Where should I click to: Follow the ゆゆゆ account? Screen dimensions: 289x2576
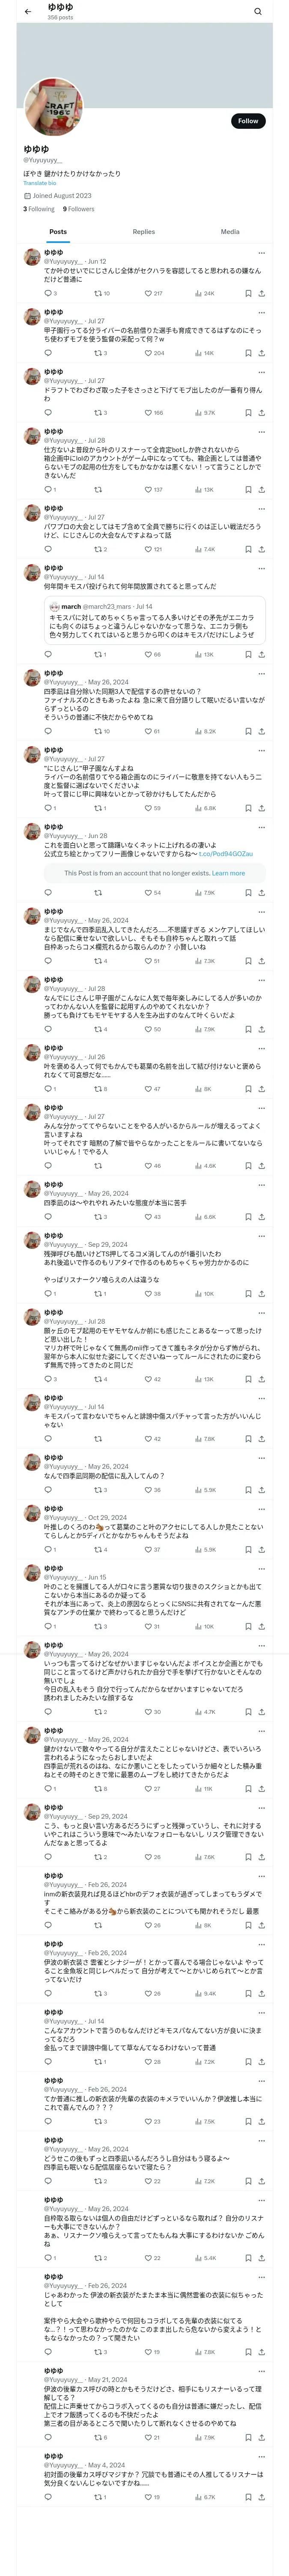pyautogui.click(x=247, y=121)
